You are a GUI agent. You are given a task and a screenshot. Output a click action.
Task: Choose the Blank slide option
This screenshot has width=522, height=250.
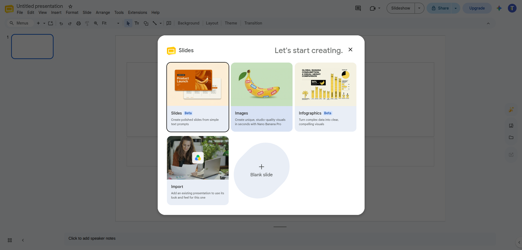(x=262, y=171)
